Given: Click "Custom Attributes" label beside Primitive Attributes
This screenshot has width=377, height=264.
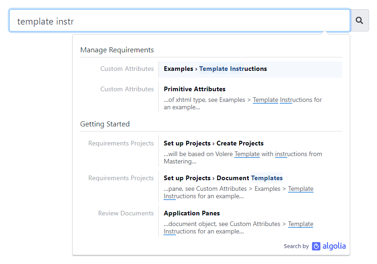Looking at the screenshot, I should pos(127,89).
